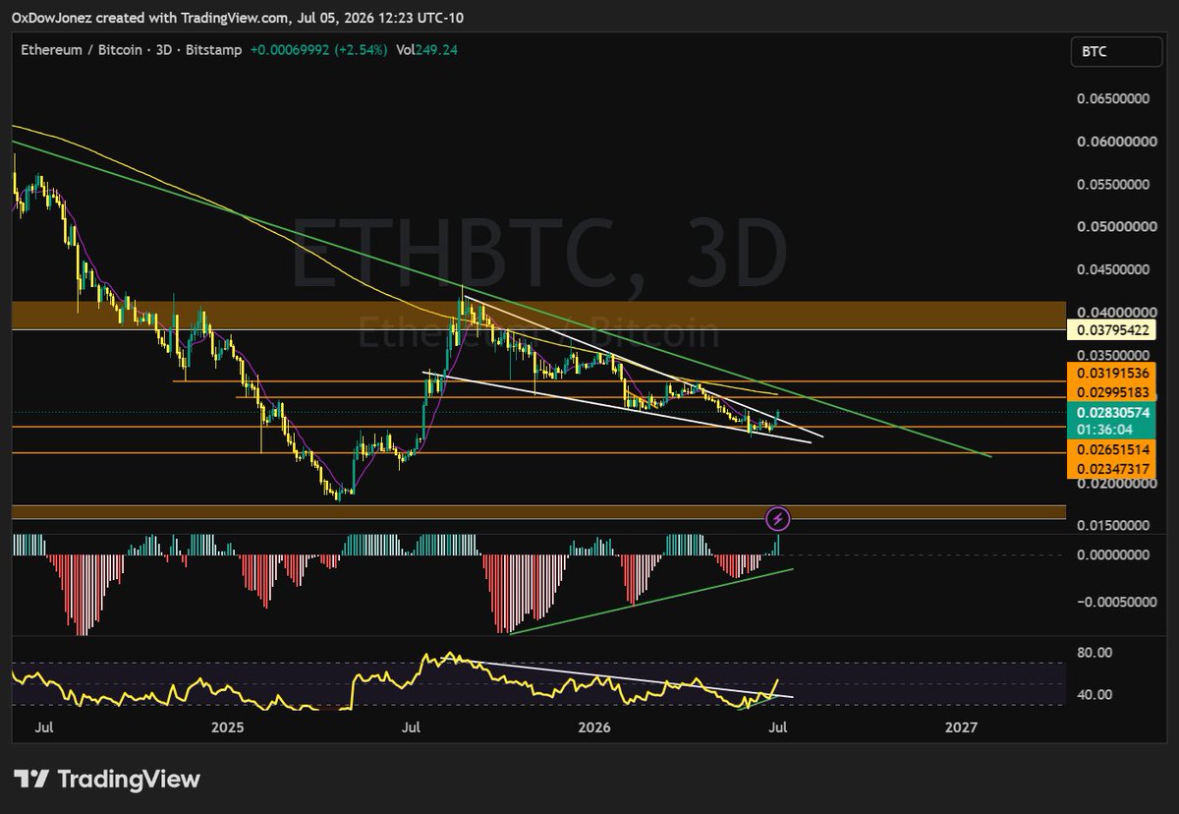Screen dimensions: 1179x814
Task: Click the 2026 date label on the time axis
Action: tap(593, 728)
